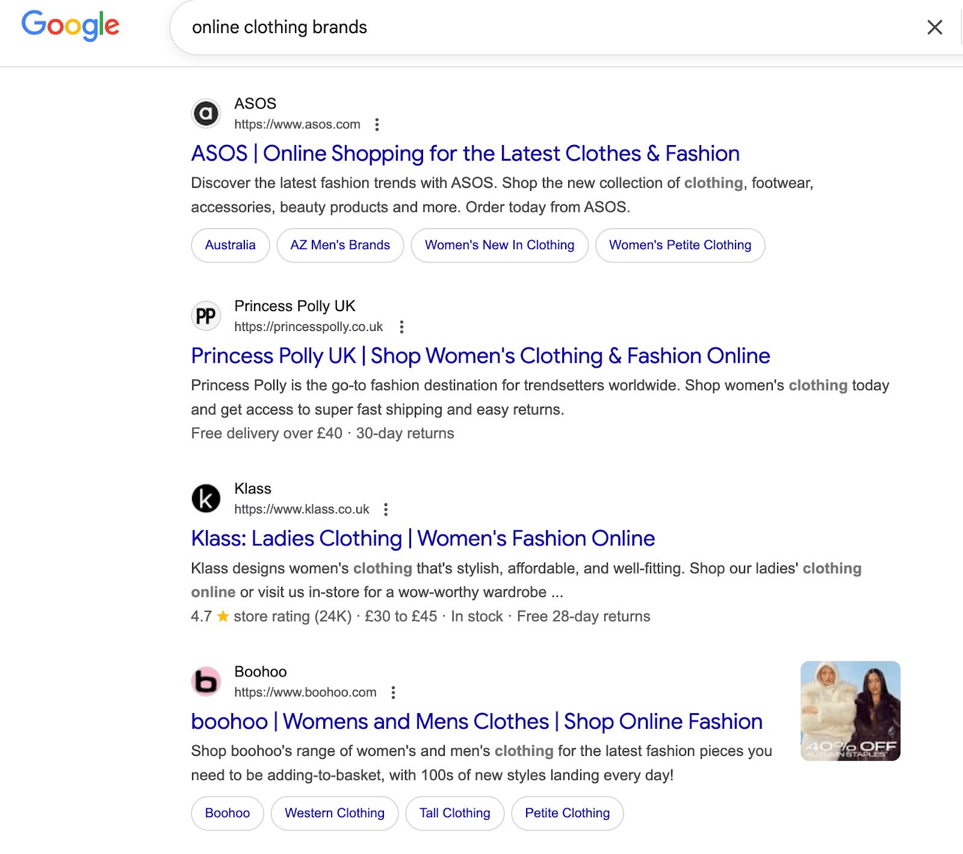963x854 pixels.
Task: Open the Princess Polly UK result link
Action: [480, 356]
